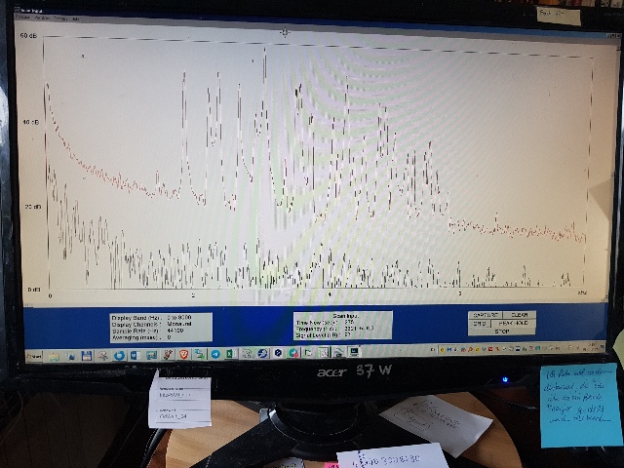Click the CLEAR button
The width and height of the screenshot is (624, 468).
click(x=519, y=315)
